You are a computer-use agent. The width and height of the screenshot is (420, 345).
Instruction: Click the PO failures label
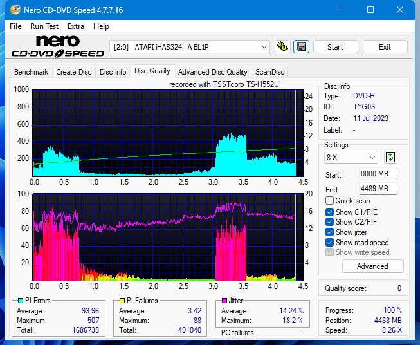239,333
